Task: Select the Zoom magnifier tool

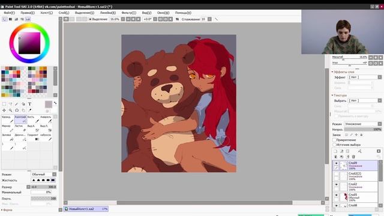Action: 11,110
